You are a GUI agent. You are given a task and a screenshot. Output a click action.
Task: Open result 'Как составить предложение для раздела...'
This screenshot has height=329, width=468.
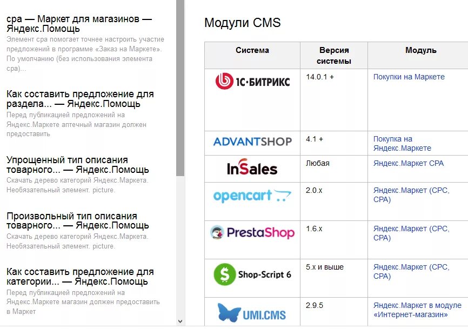coord(80,99)
